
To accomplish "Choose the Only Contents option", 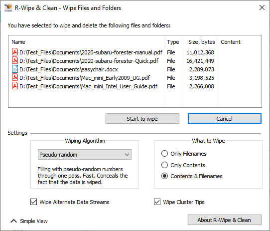I will 164,165.
